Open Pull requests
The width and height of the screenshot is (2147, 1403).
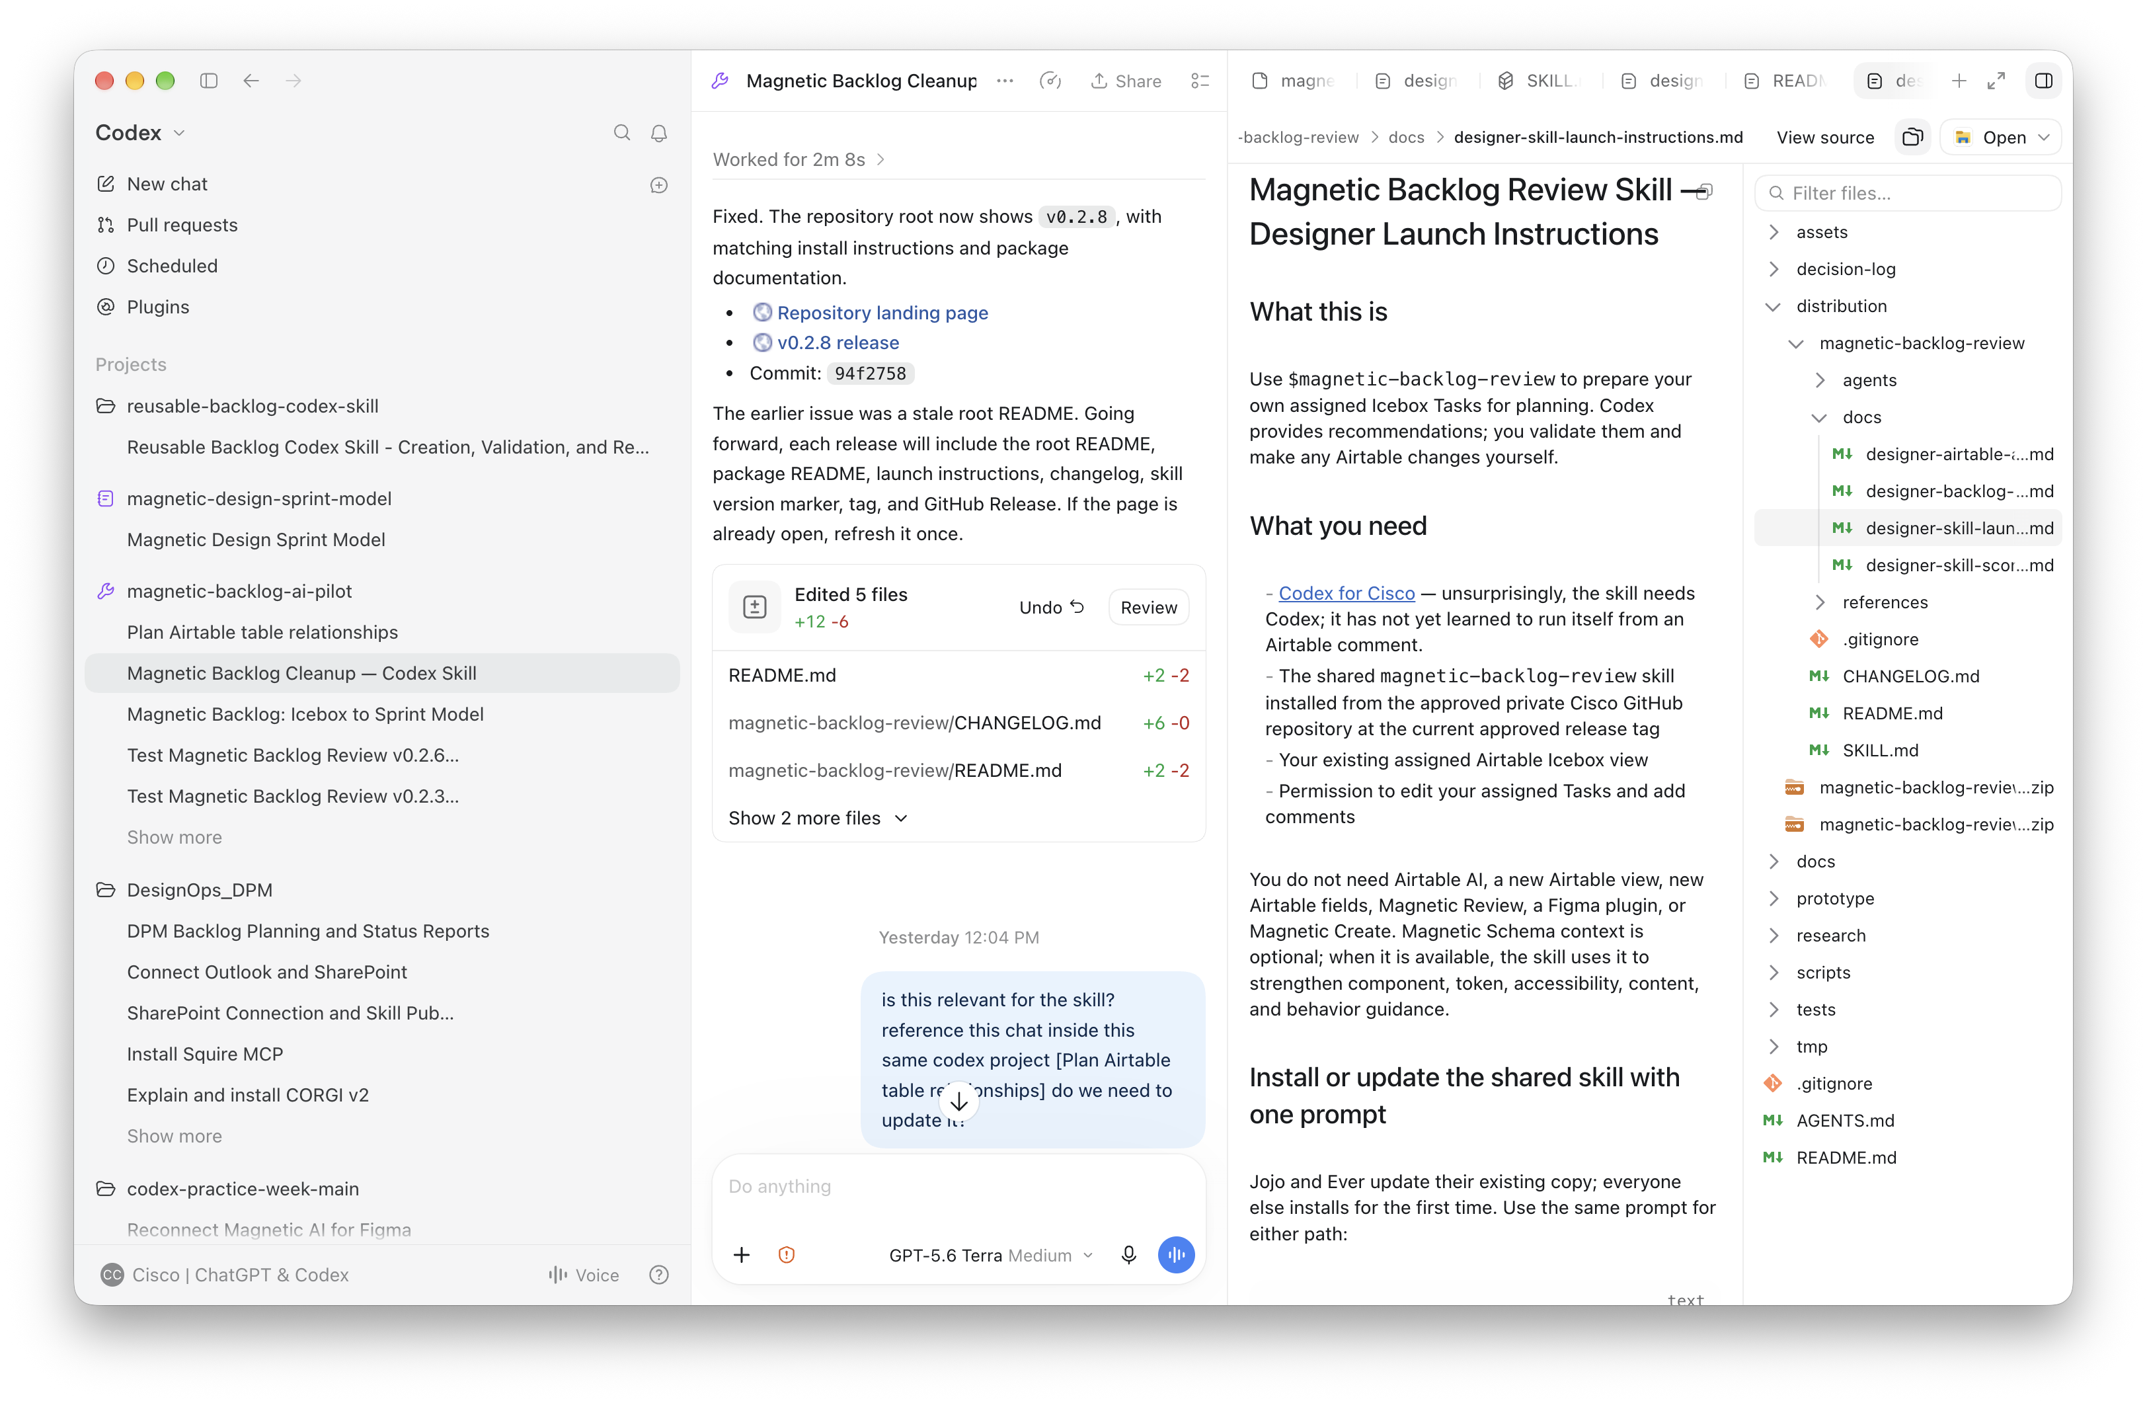[x=182, y=225]
